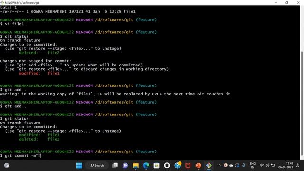Open the weather widget on taskbar
The image size is (304, 171).
coord(7,166)
